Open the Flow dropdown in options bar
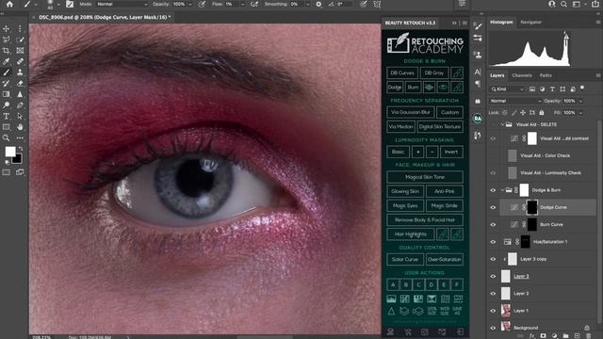603x339 pixels. point(242,4)
